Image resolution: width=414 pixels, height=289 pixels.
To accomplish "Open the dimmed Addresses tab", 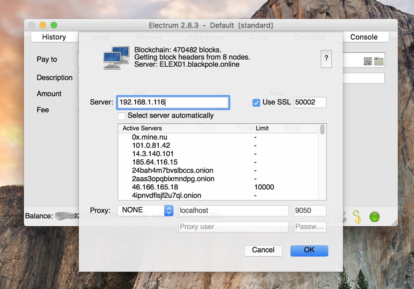I will (x=206, y=37).
